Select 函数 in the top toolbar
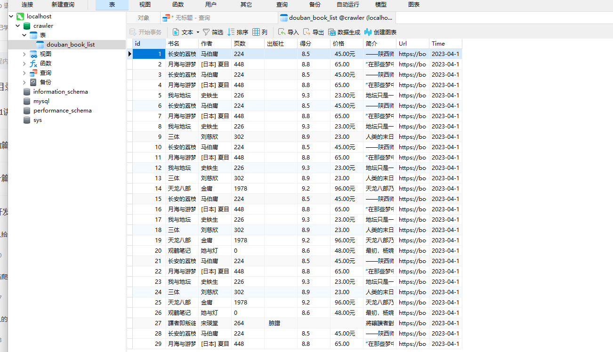The height and width of the screenshot is (352, 613). coord(178,5)
